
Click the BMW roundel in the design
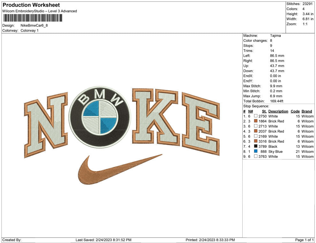coord(100,117)
